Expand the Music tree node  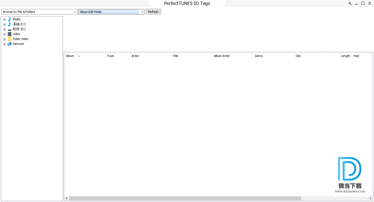click(4, 19)
